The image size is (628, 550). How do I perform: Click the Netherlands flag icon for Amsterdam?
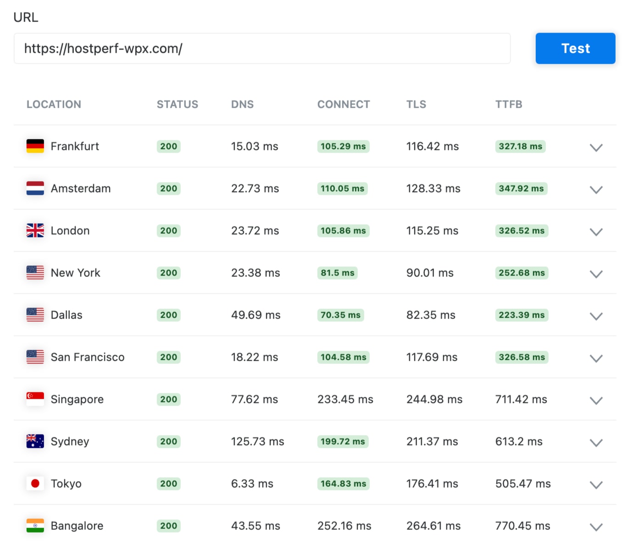point(35,188)
